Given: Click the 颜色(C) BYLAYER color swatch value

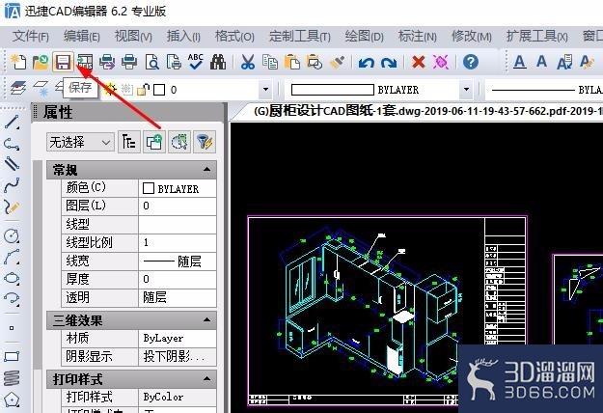Looking at the screenshot, I should click(x=178, y=188).
